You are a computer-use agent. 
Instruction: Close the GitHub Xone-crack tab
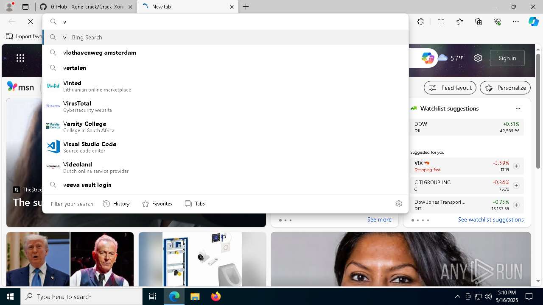point(130,7)
